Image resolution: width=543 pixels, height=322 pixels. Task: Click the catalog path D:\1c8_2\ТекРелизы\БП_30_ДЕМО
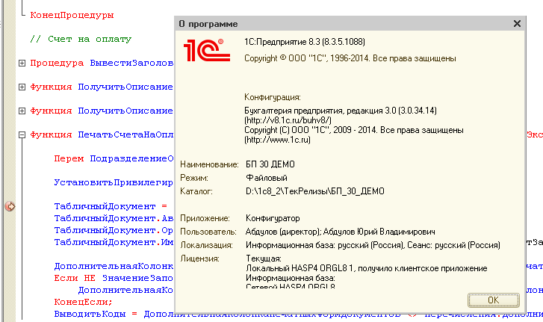[x=314, y=191]
